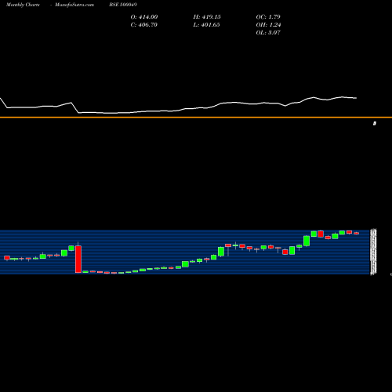The image size is (392, 392).
Task: Click the orange horizontal baseline
Action: coord(196,118)
